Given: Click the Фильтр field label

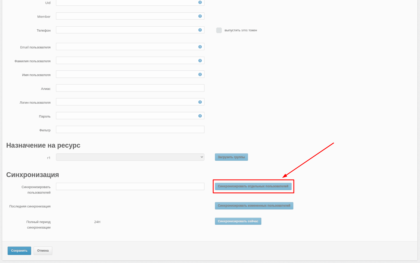Looking at the screenshot, I should coord(45,130).
